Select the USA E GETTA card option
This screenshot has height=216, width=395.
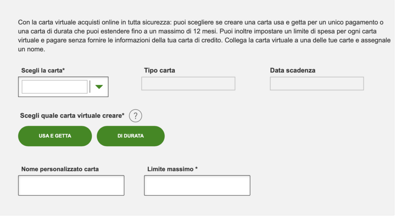point(55,136)
